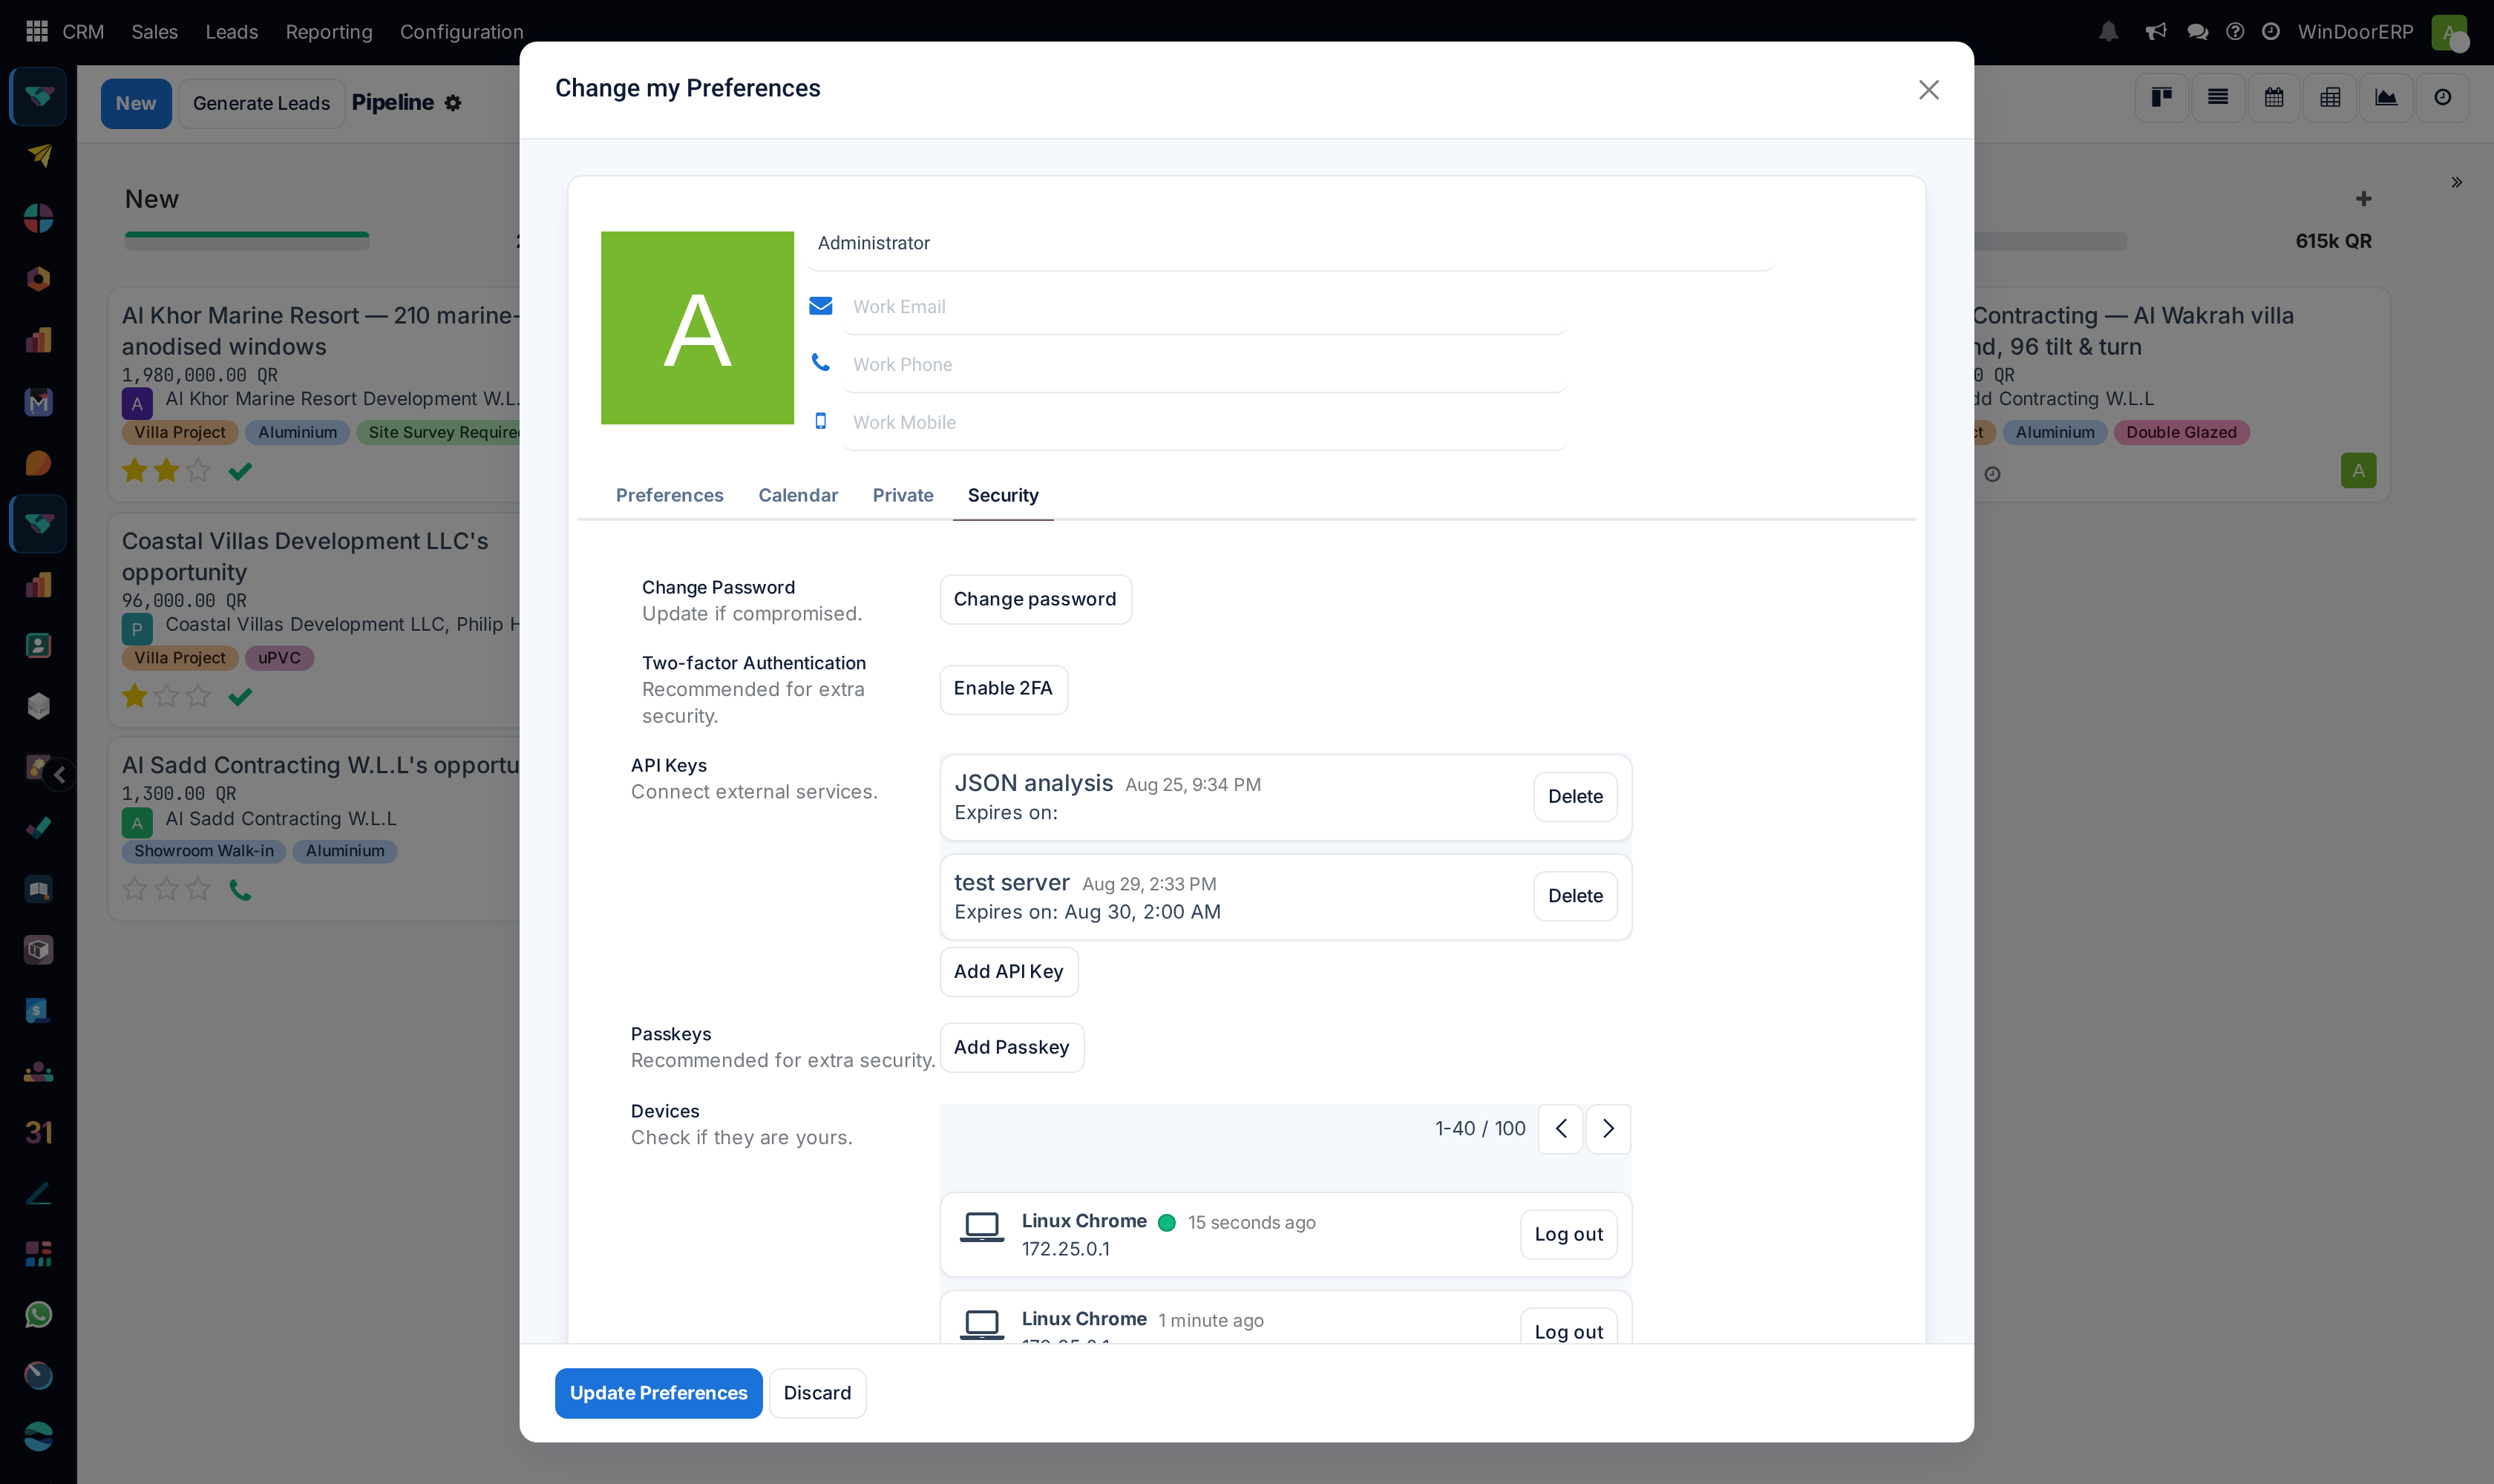Switch Pipeline to Activity view

point(2442,97)
